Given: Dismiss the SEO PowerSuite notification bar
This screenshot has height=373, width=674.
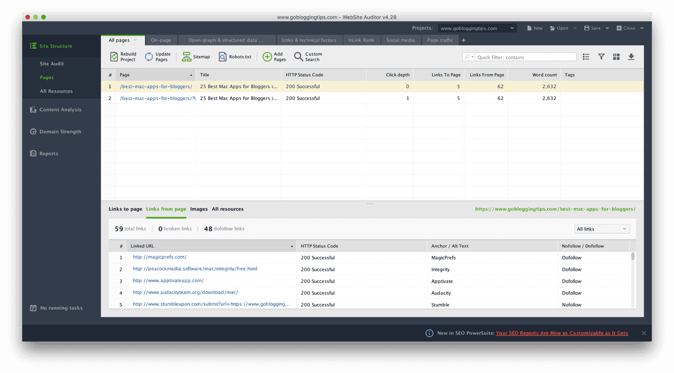Looking at the screenshot, I should pyautogui.click(x=644, y=333).
